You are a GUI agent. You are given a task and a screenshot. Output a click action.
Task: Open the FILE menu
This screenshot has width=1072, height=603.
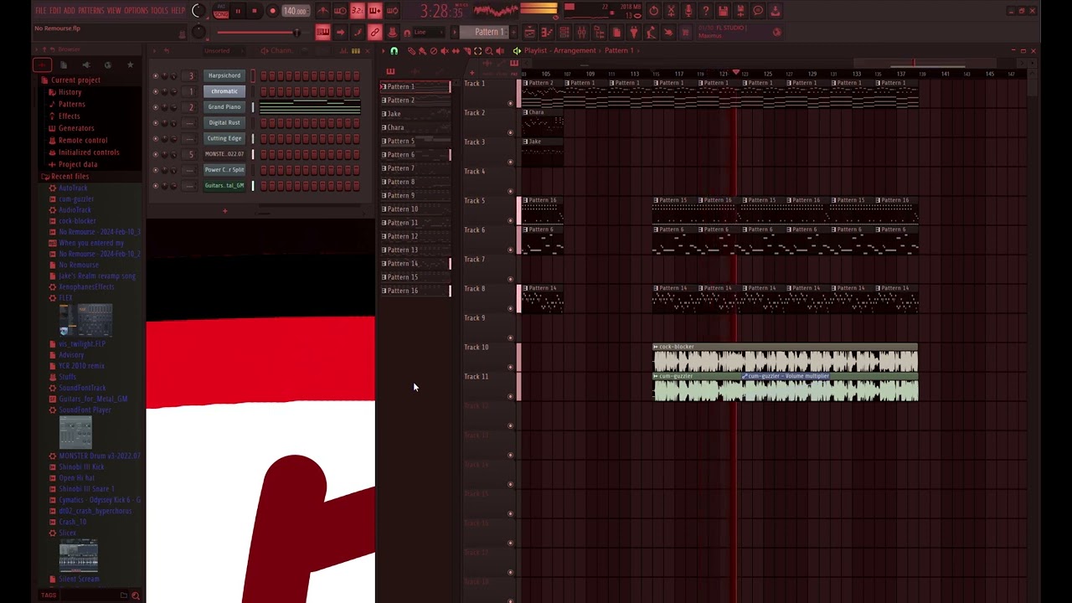(x=40, y=11)
